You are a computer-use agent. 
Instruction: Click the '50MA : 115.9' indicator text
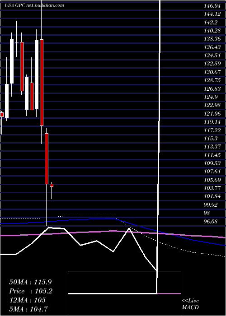(29, 282)
